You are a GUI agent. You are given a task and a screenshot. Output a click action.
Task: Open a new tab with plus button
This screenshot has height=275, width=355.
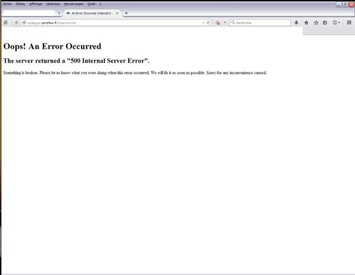126,13
